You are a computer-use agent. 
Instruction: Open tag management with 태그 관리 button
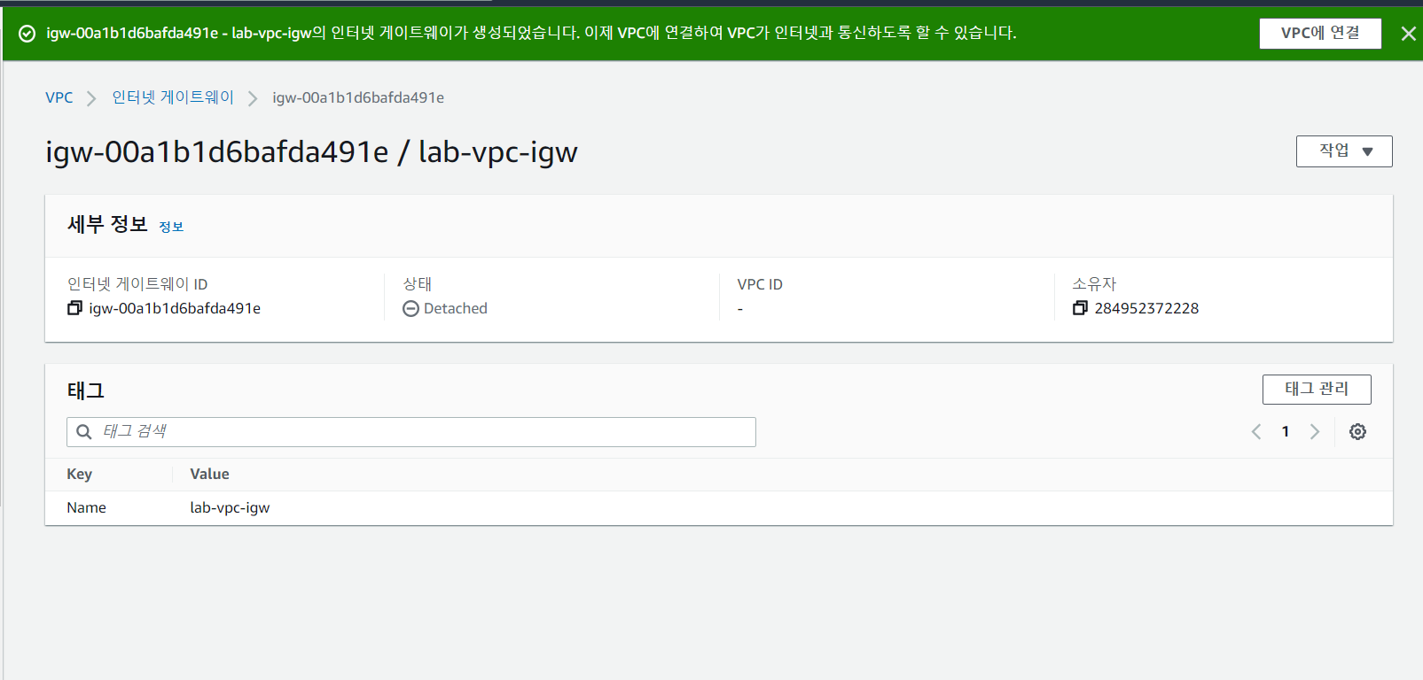(x=1316, y=389)
